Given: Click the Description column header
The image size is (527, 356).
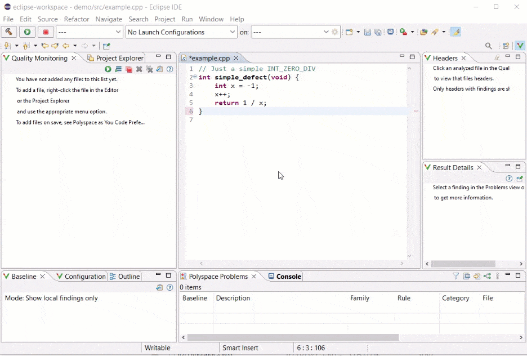Looking at the screenshot, I should [x=233, y=298].
